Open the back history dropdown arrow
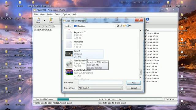 click(x=39, y=27)
